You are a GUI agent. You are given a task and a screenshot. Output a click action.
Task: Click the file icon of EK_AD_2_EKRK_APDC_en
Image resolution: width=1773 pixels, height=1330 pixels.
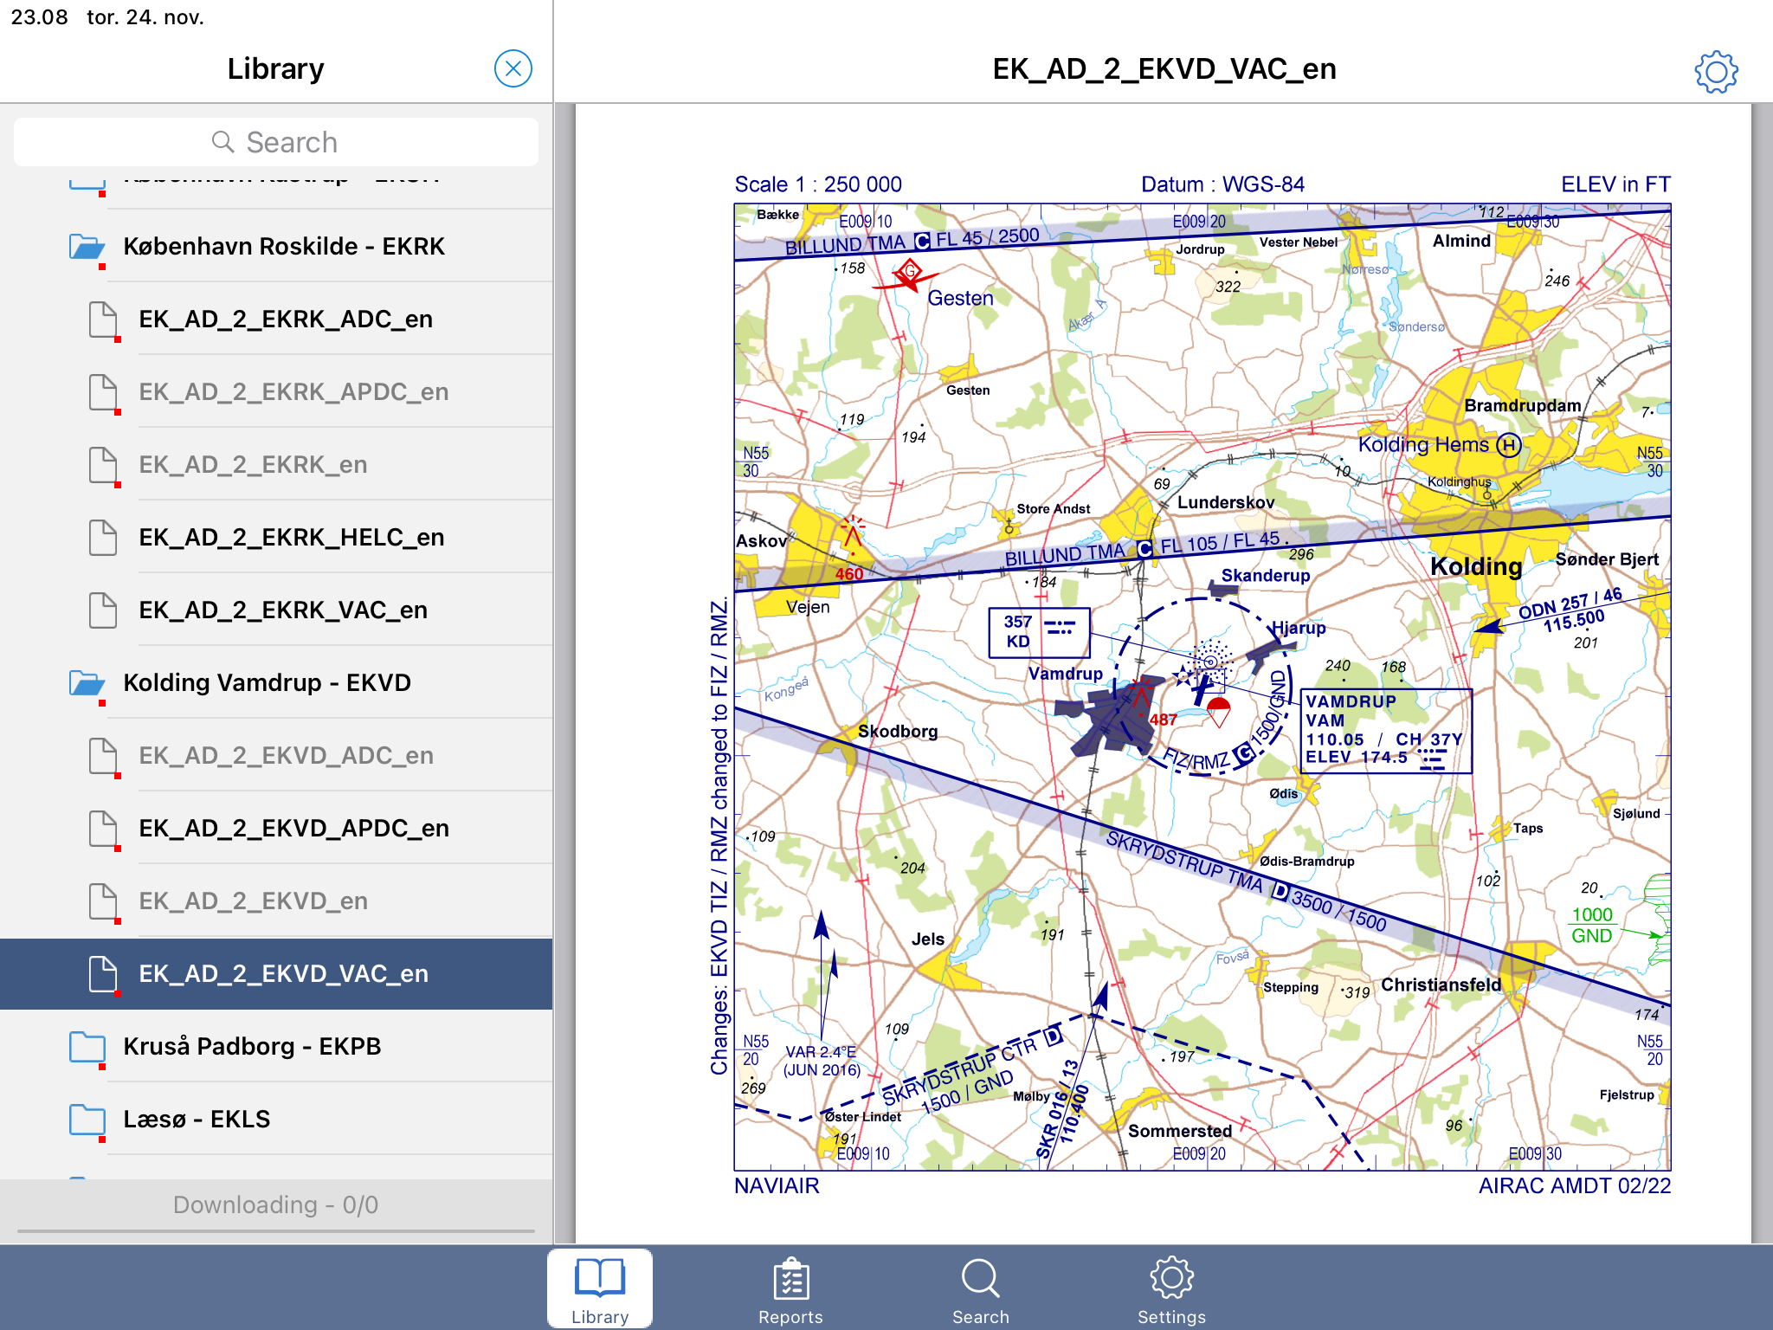(x=103, y=392)
